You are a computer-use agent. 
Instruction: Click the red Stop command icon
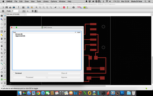click(64, 7)
